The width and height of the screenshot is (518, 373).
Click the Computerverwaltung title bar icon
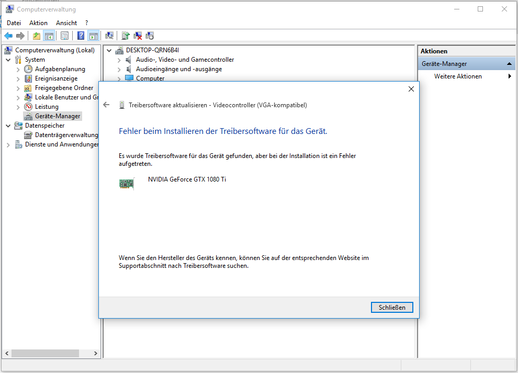pyautogui.click(x=9, y=9)
